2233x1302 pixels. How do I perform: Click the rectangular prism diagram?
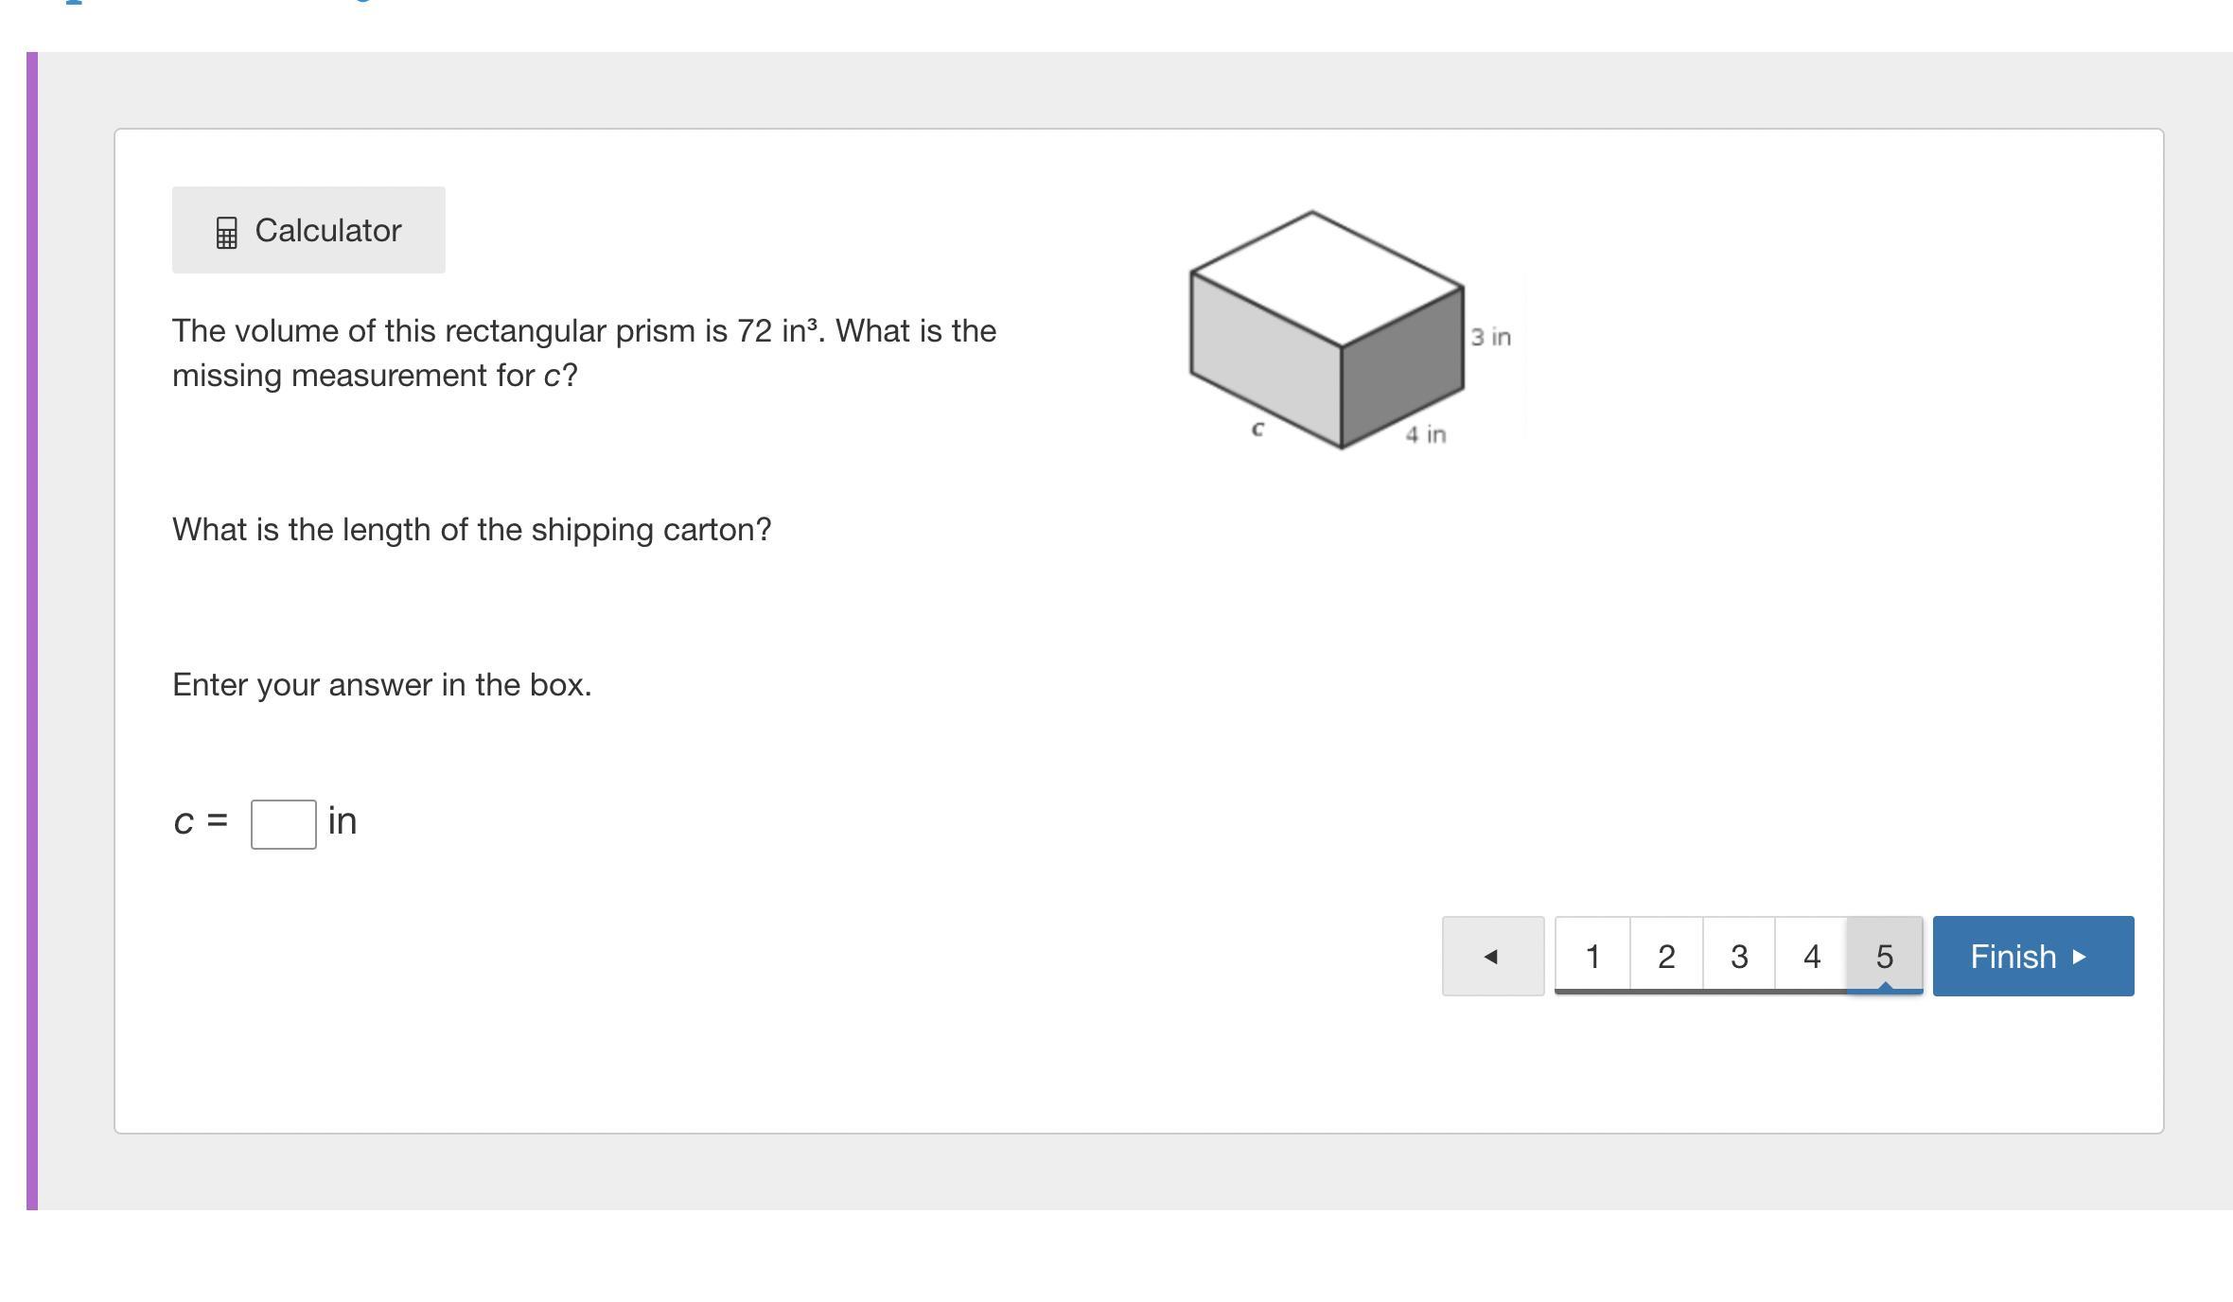tap(1327, 329)
